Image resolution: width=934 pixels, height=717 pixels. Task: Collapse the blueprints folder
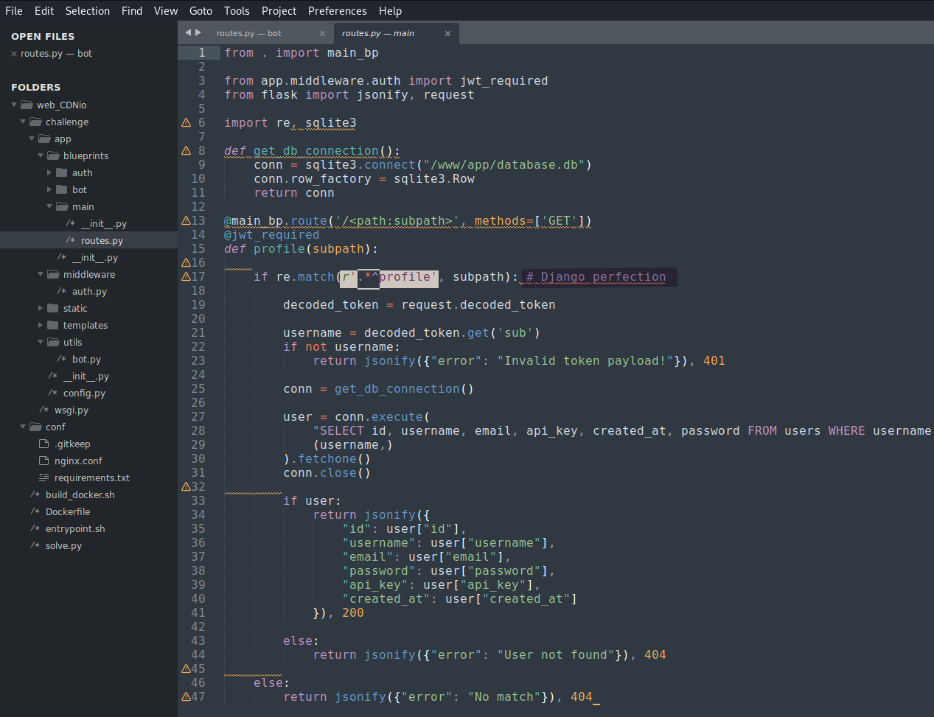41,156
